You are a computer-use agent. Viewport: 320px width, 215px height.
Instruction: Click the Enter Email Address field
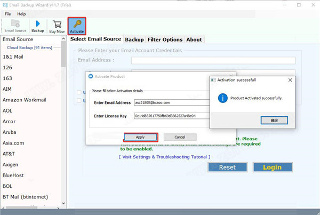(172, 102)
